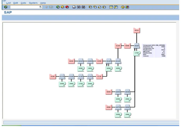Click green node 1904 below 0160

(71, 84)
